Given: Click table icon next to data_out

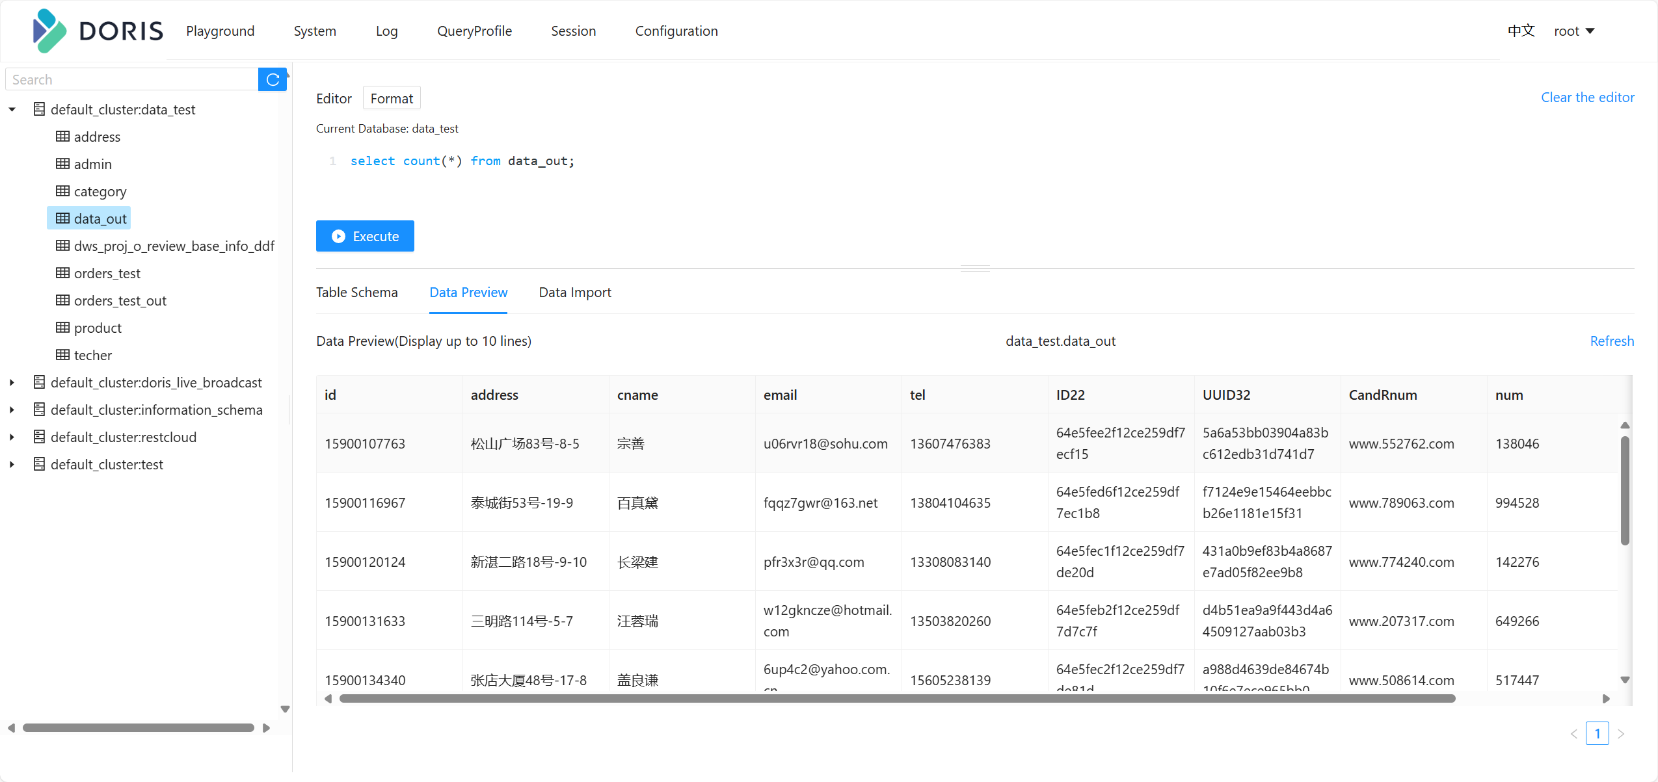Looking at the screenshot, I should point(62,218).
